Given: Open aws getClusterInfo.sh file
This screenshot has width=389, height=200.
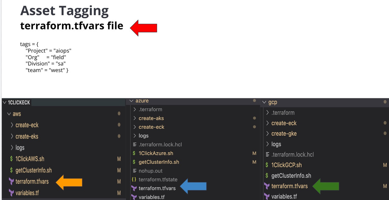Looking at the screenshot, I should coord(33,170).
